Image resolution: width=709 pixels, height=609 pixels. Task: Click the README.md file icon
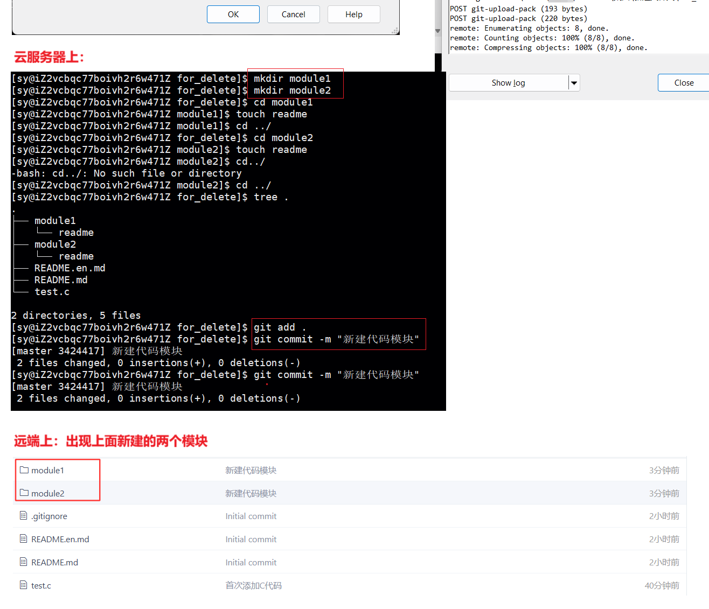pyautogui.click(x=23, y=562)
